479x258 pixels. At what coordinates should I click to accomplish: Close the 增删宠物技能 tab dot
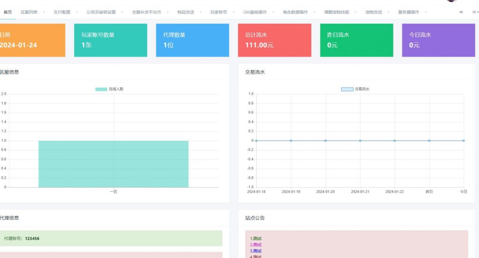coord(356,12)
